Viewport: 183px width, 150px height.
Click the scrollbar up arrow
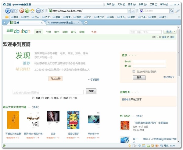coord(178,27)
